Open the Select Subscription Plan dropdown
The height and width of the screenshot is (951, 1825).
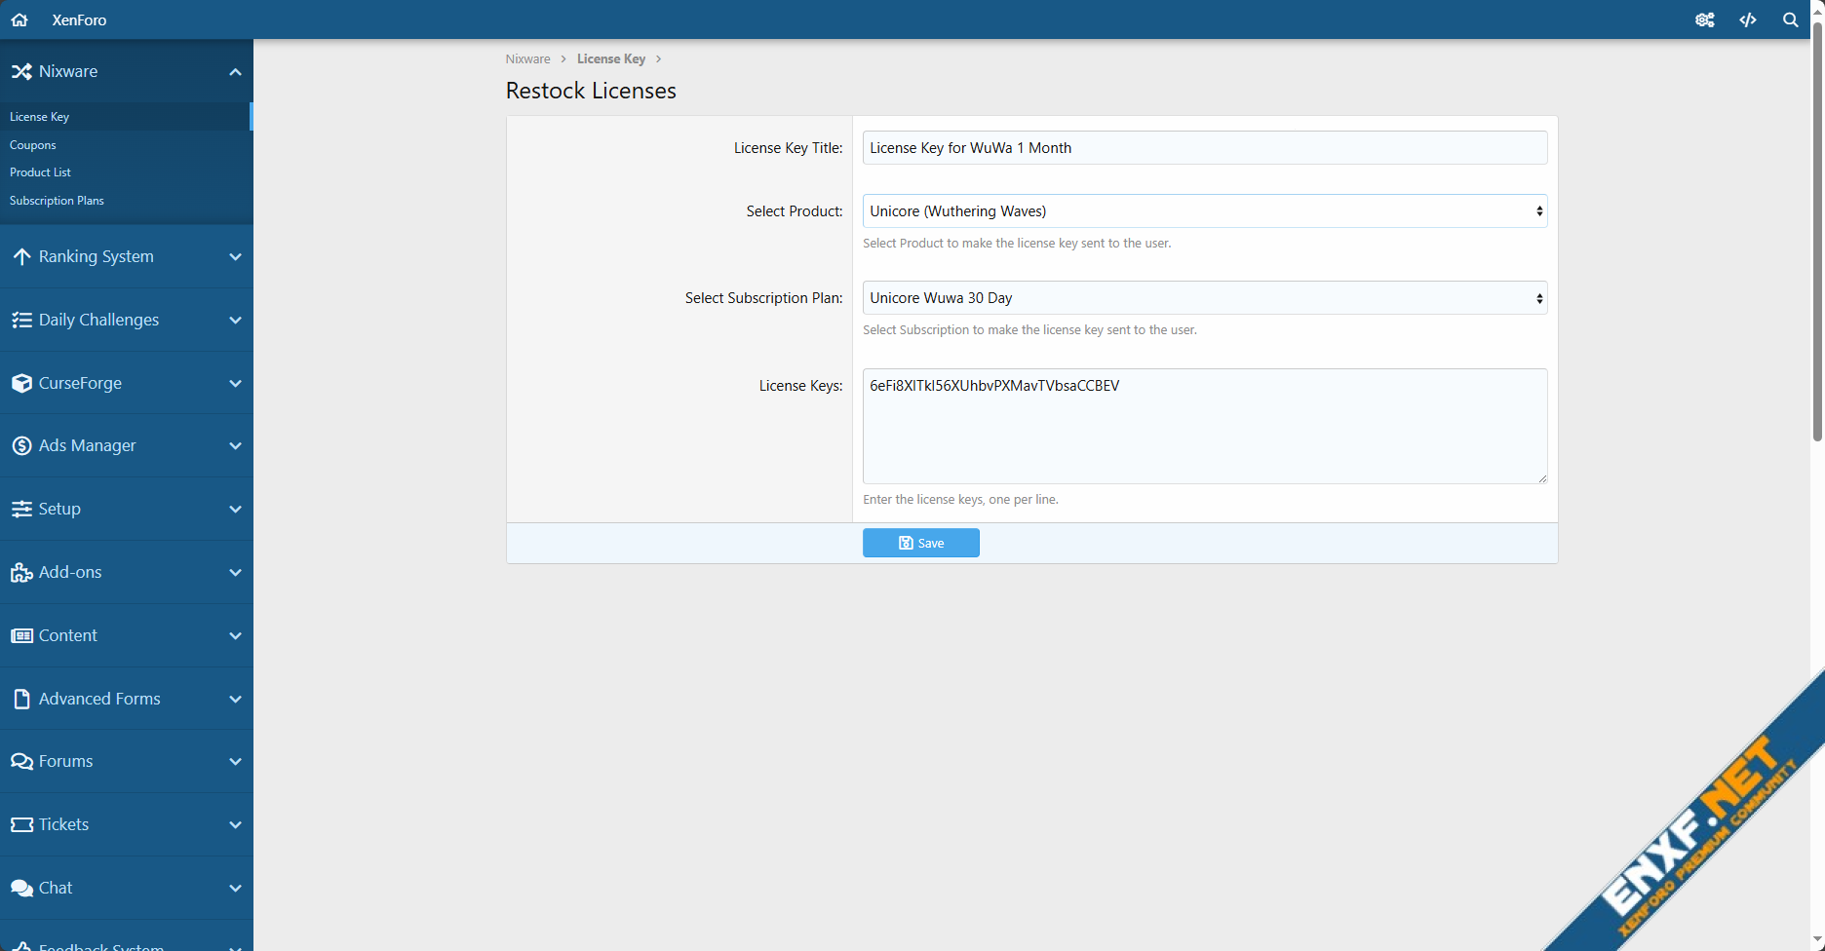pos(1205,298)
